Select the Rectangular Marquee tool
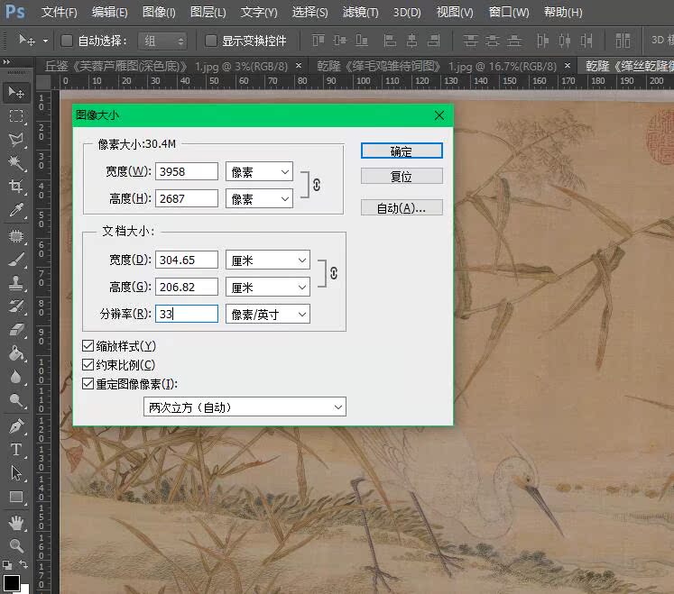674x594 pixels. [x=16, y=116]
